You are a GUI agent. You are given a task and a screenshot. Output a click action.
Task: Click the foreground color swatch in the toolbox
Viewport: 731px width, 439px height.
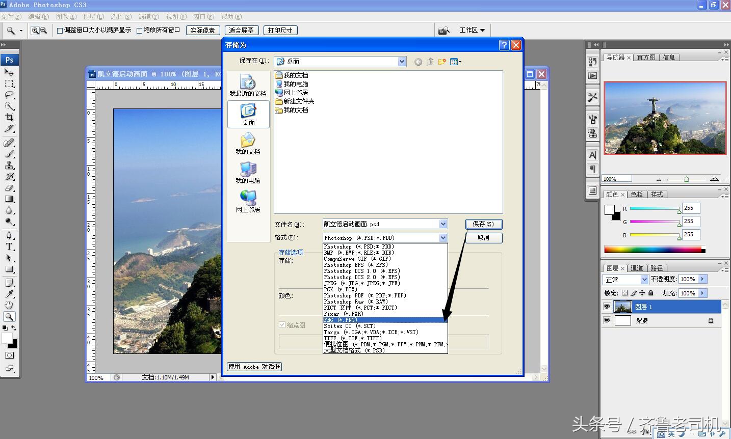click(x=7, y=338)
